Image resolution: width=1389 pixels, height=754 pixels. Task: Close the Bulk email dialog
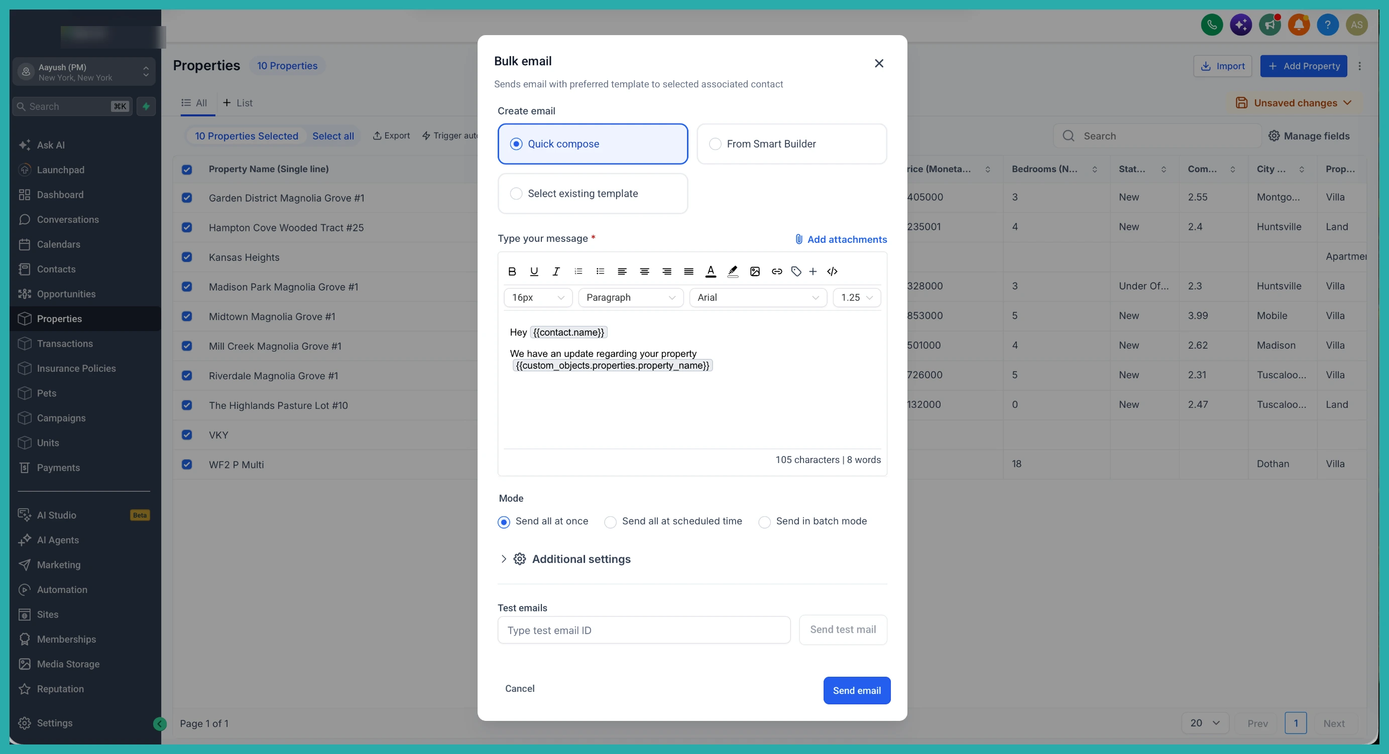[x=878, y=64]
